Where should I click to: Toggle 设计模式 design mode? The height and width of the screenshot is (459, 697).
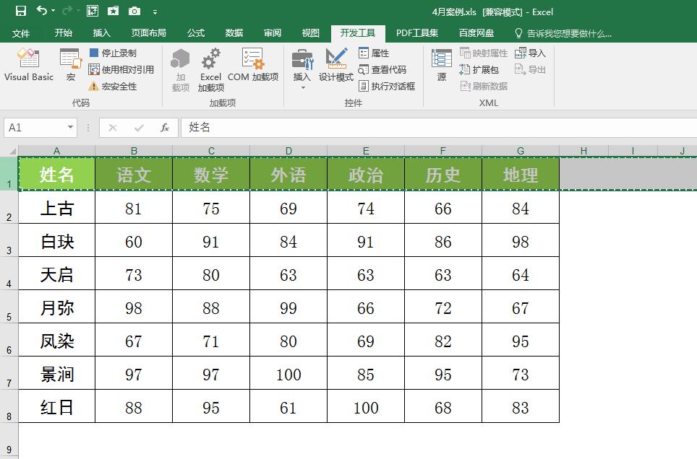click(337, 66)
